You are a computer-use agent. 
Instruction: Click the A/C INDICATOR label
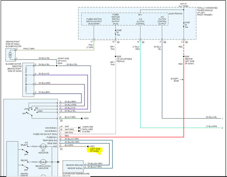pos(43,152)
